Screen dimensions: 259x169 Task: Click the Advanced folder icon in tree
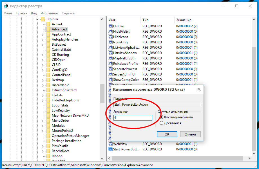(x=48, y=29)
